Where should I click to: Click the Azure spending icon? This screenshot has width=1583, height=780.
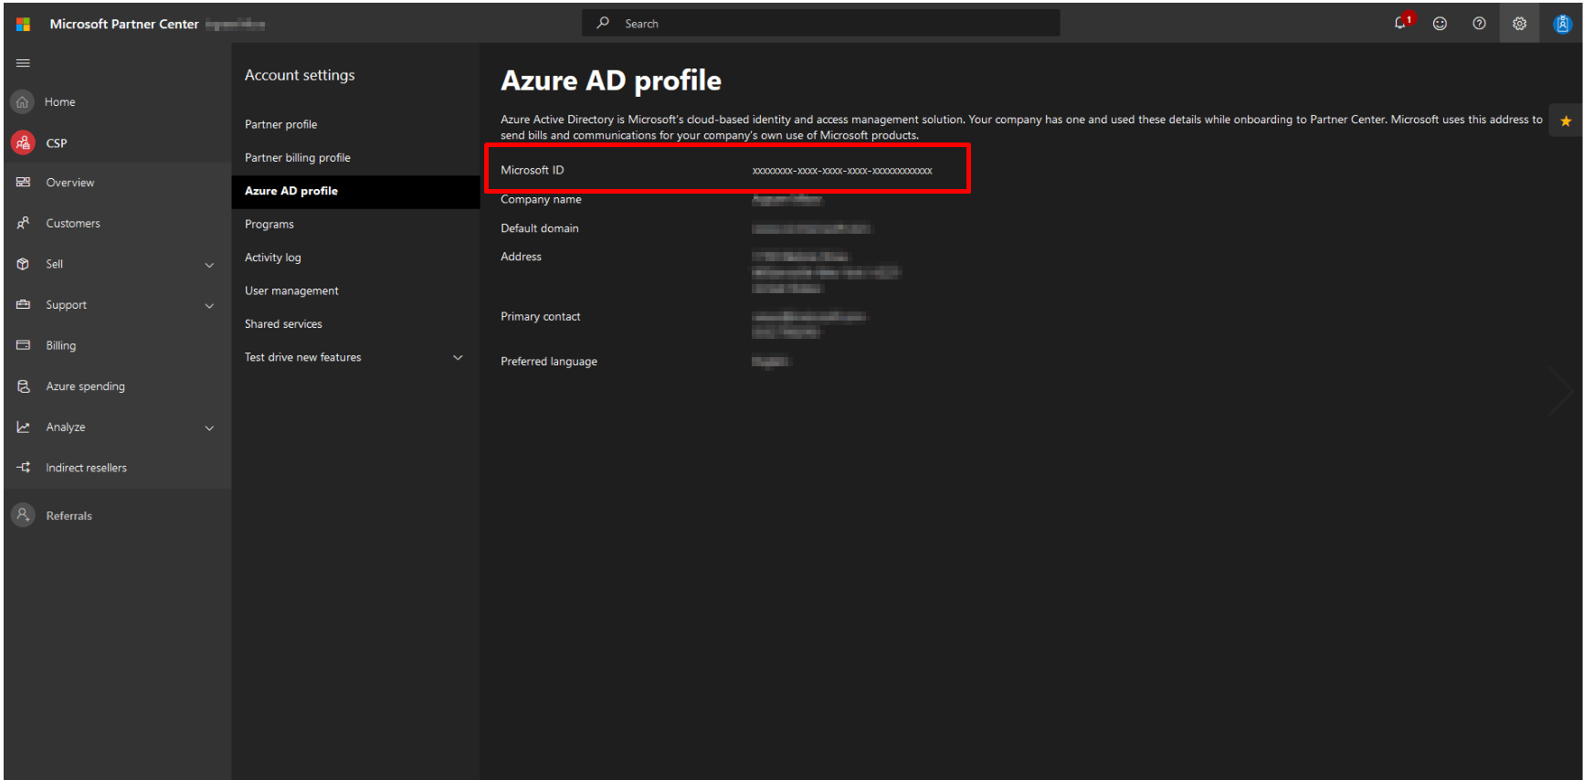click(x=24, y=386)
